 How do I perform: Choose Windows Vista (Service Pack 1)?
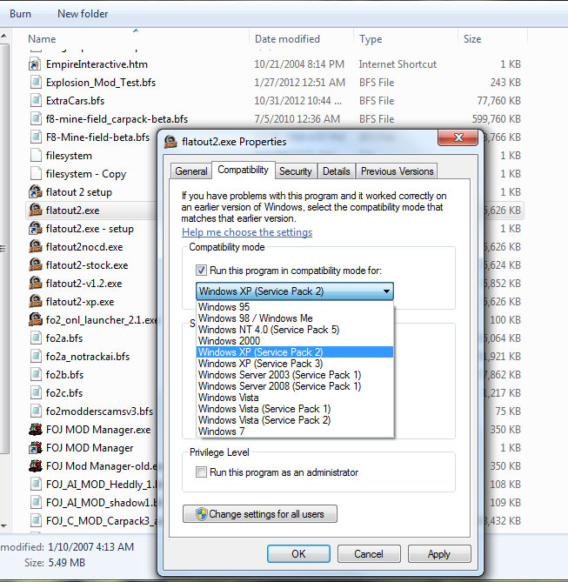294,409
